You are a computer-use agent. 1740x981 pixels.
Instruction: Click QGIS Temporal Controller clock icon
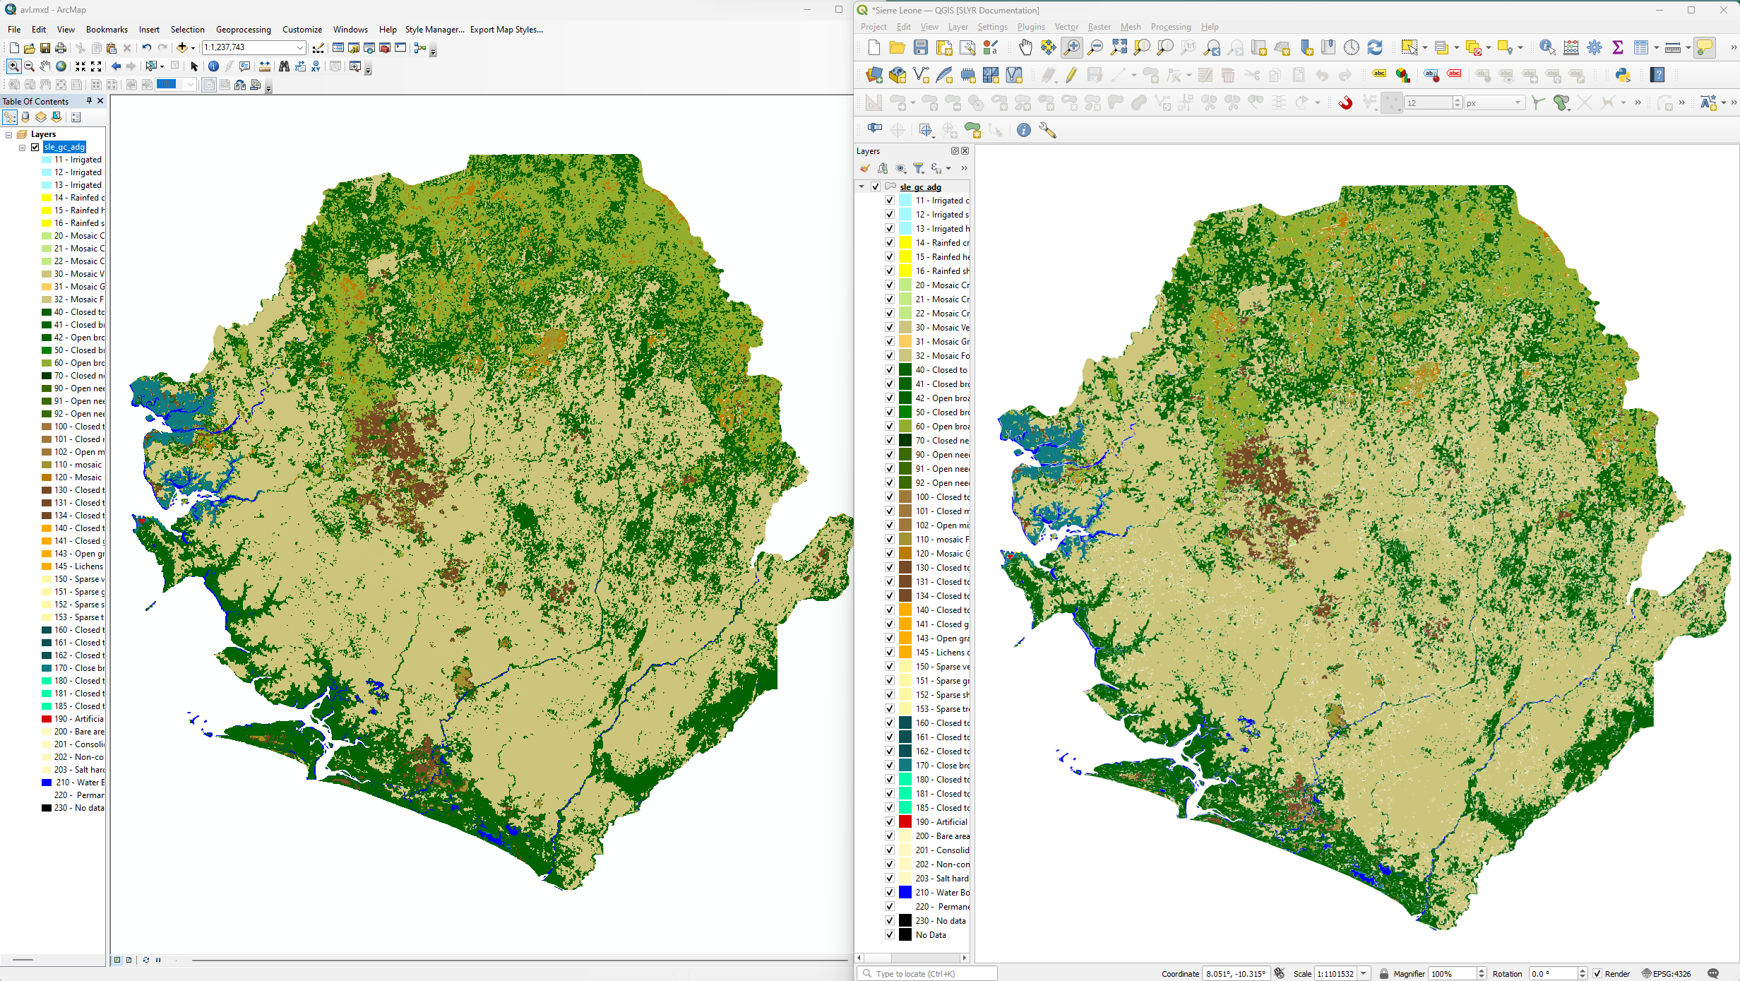pos(1352,47)
